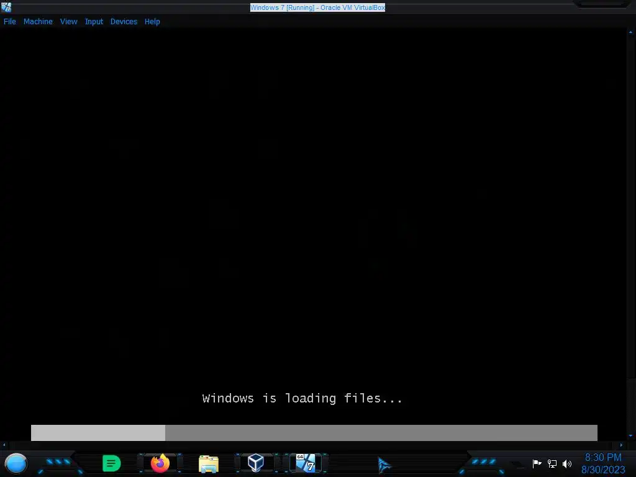This screenshot has width=636, height=477.
Task: Click the network icon in the system tray
Action: [552, 463]
